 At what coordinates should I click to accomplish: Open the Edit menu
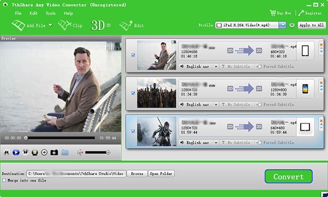(33, 13)
